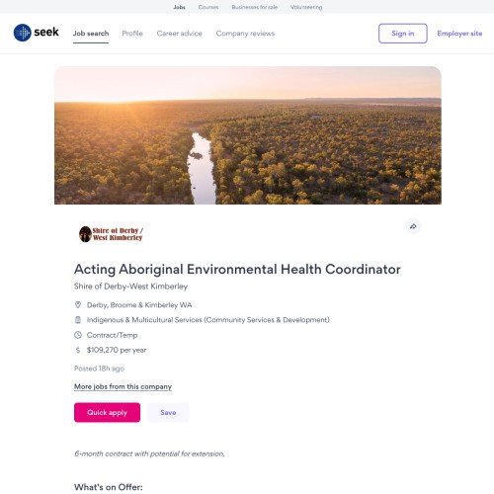Open Businesses for sale link
This screenshot has width=494, height=494.
point(255,7)
